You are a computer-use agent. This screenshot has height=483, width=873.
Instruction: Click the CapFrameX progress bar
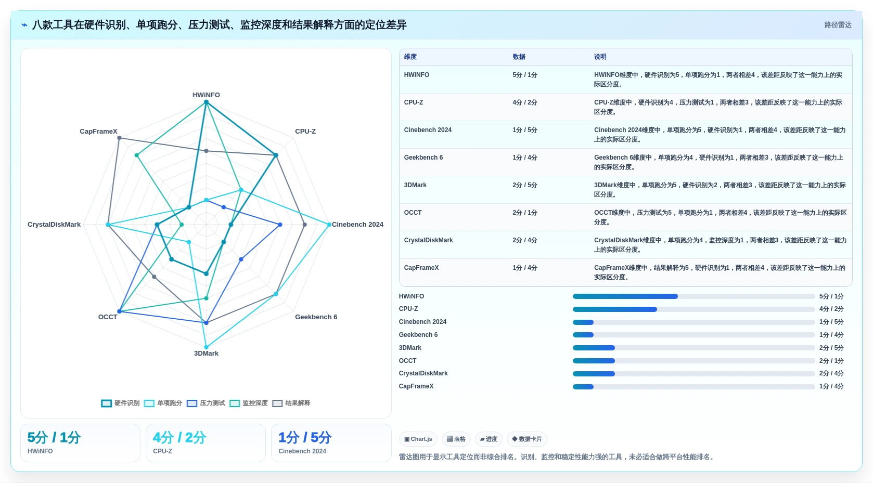694,387
